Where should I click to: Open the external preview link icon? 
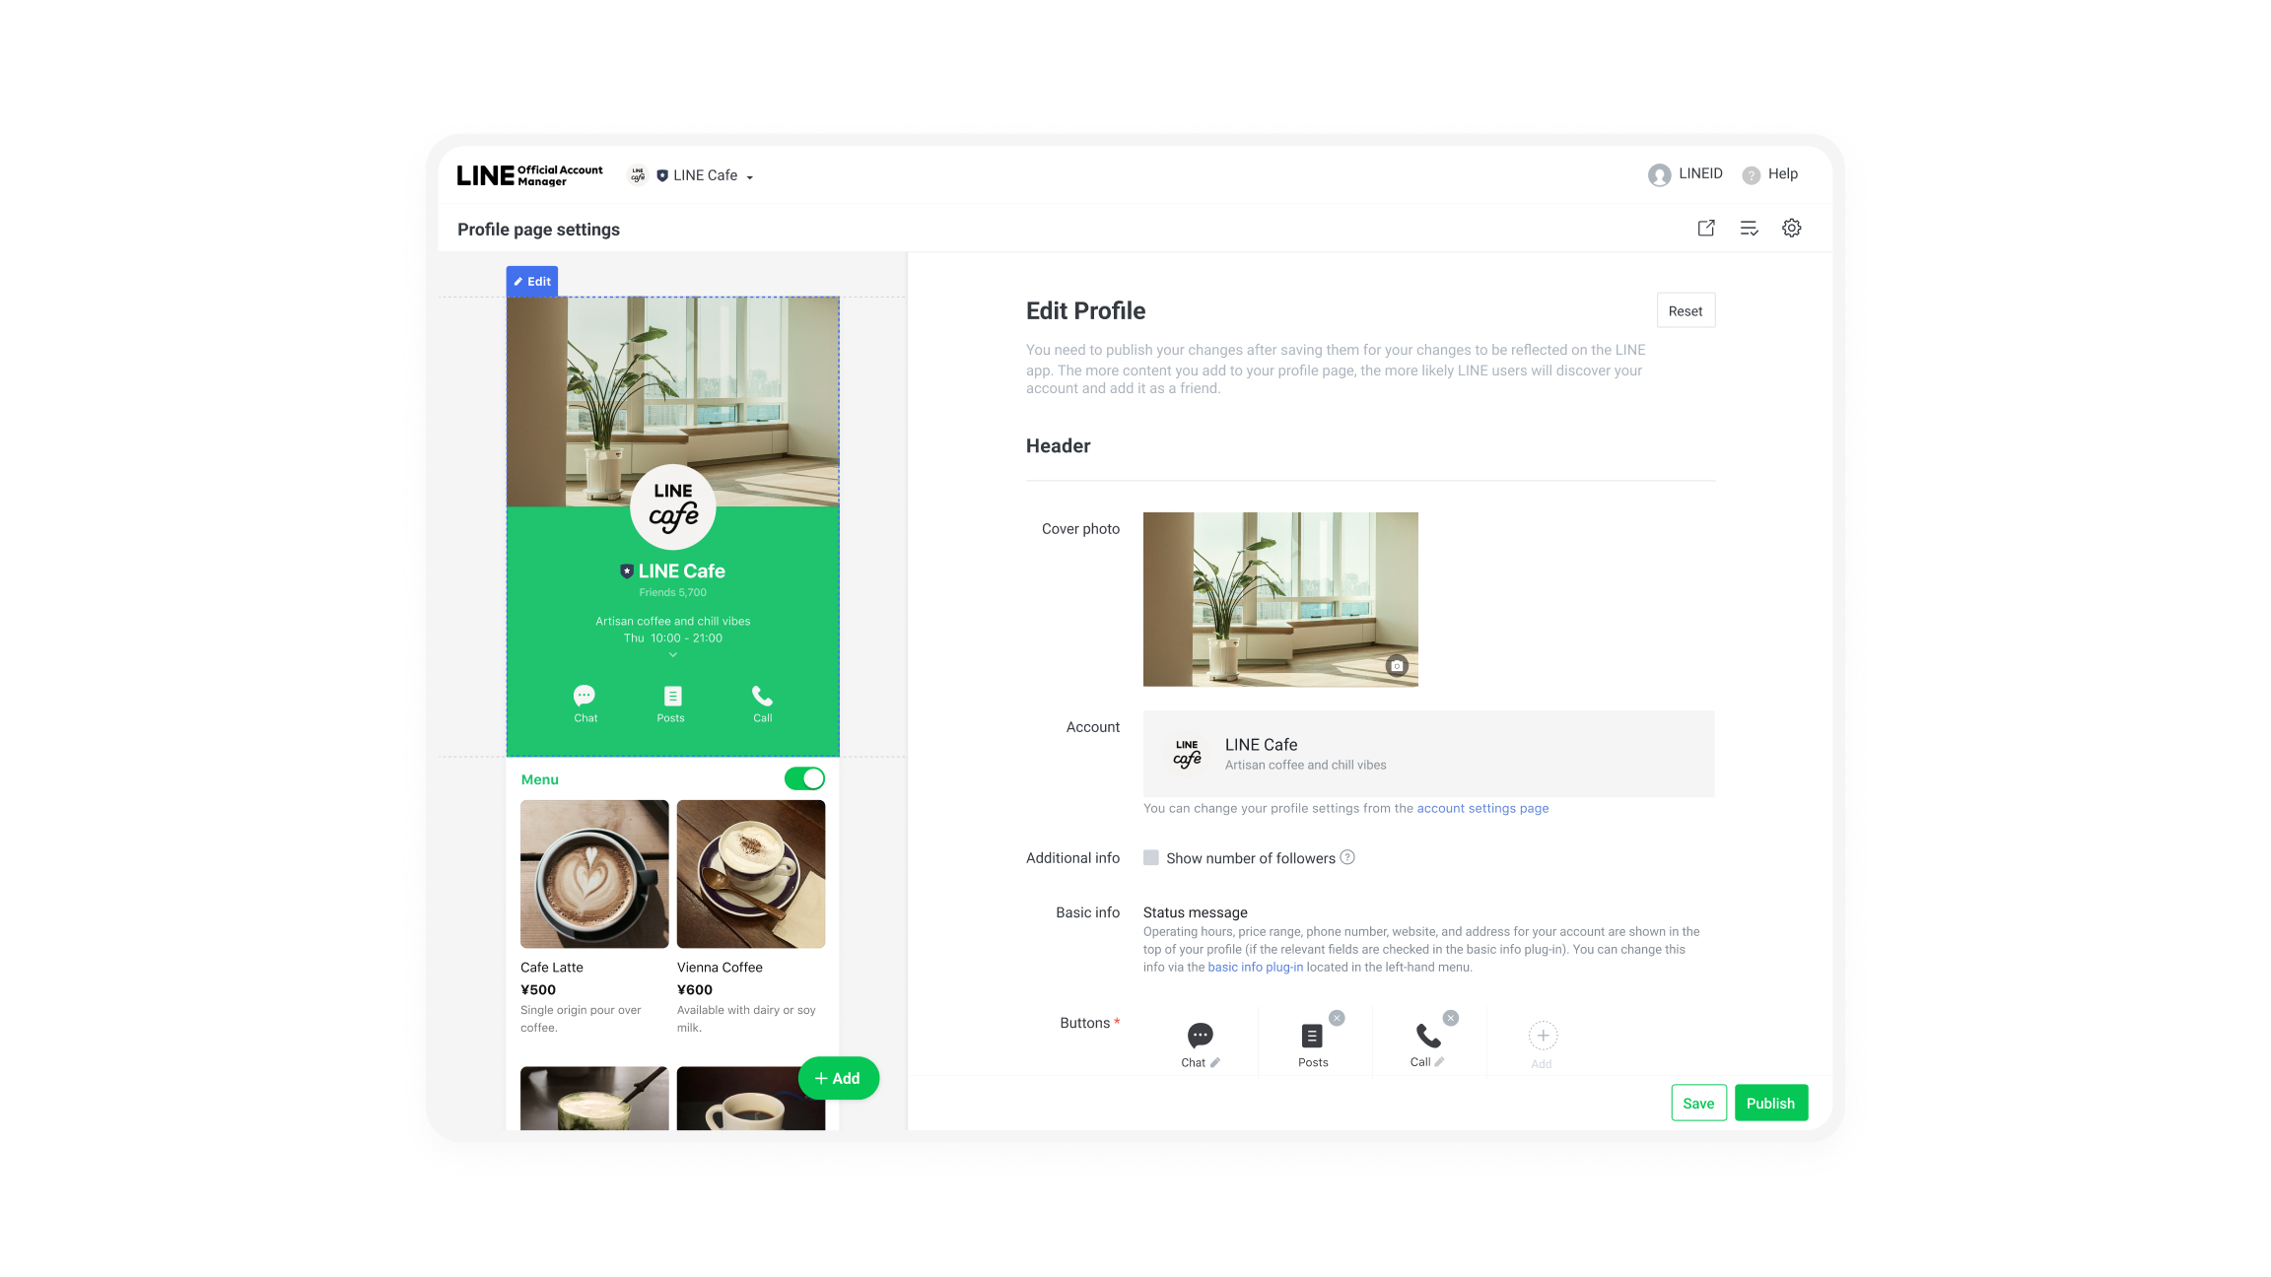pos(1706,229)
